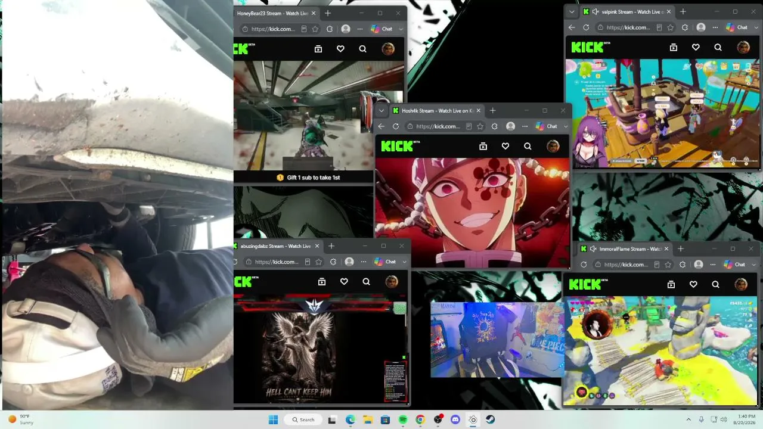Open Copilot Chat in abuzingdabz window
The width and height of the screenshot is (763, 429).
(385, 262)
